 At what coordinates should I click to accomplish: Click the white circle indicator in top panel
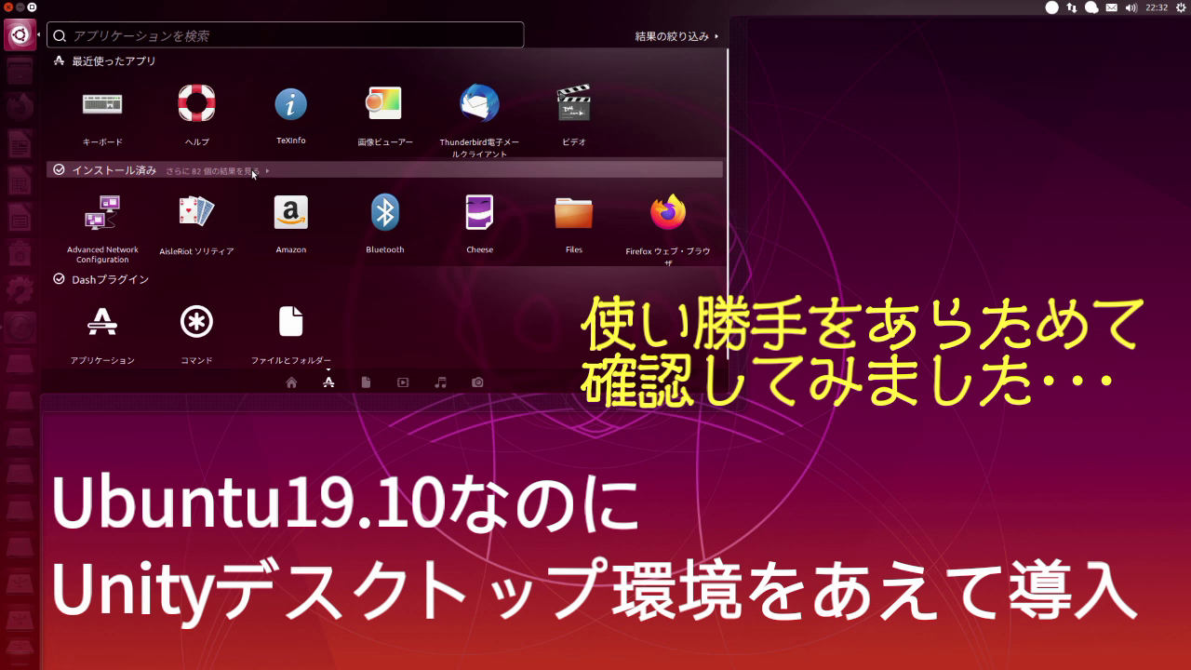point(1051,7)
